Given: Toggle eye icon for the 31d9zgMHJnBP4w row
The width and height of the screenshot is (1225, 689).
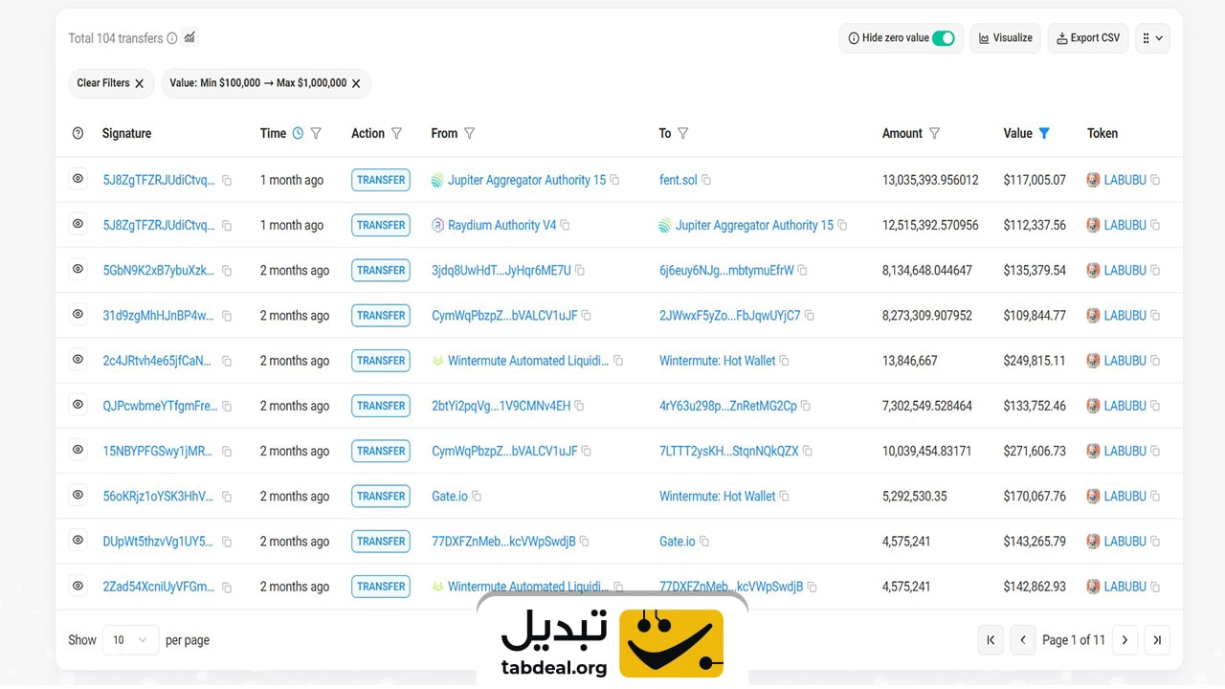Looking at the screenshot, I should (x=78, y=314).
